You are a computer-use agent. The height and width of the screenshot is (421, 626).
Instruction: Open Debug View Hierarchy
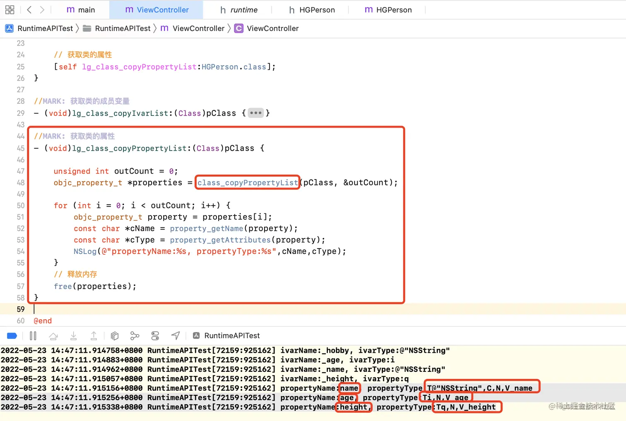point(115,336)
